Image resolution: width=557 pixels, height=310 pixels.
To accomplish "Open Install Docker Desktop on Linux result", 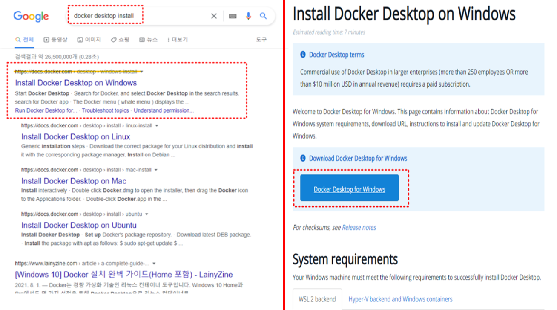I will 76,137.
